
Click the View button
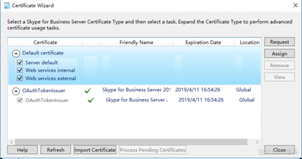[279, 77]
